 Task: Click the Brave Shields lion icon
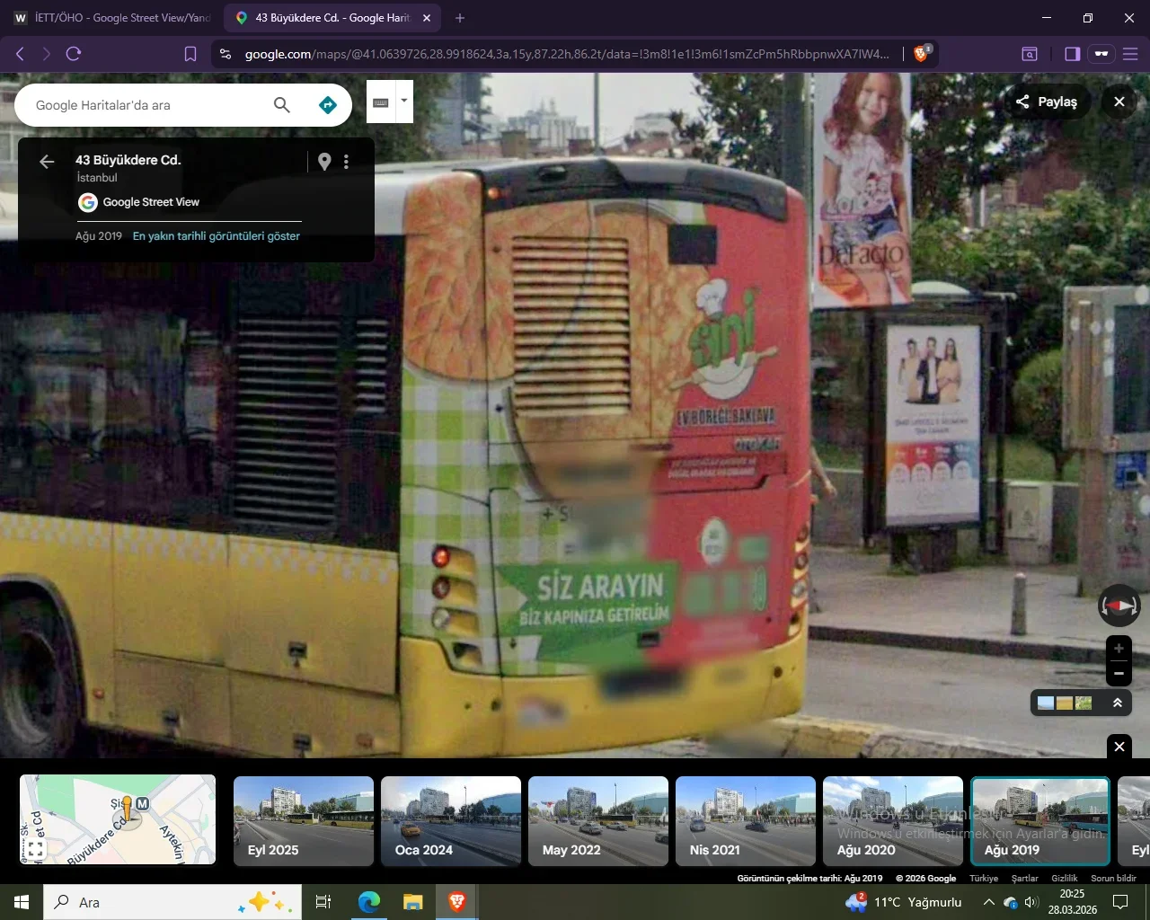coord(921,54)
